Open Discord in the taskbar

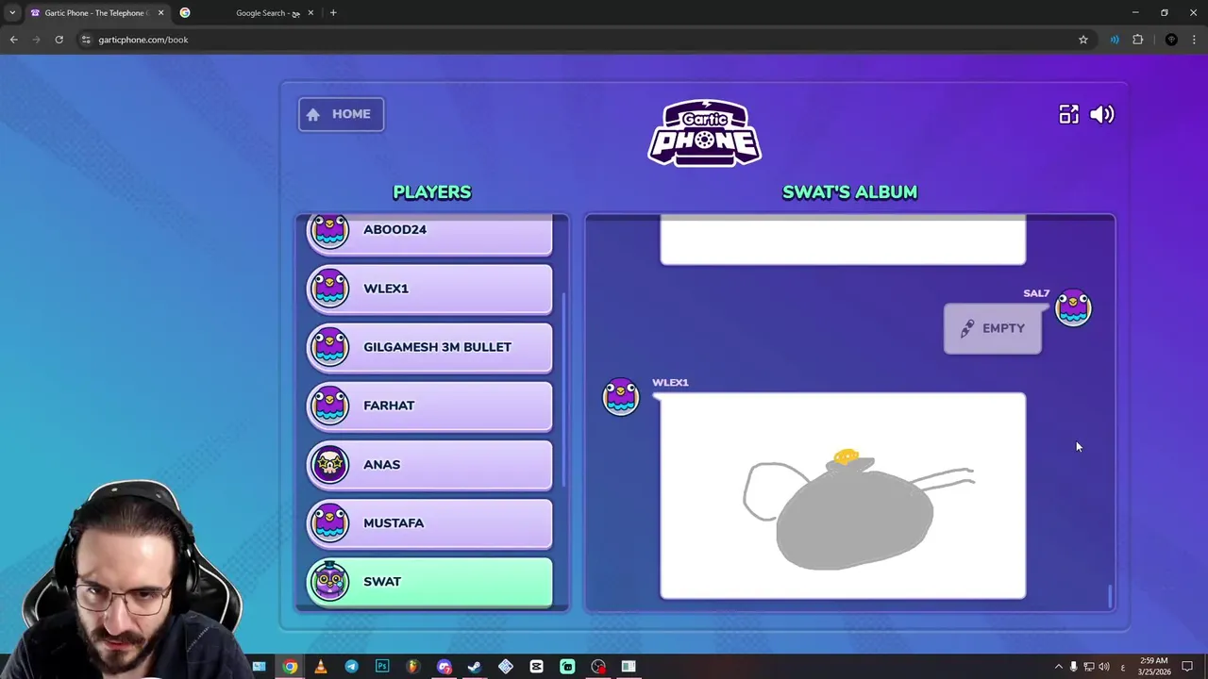click(x=444, y=667)
